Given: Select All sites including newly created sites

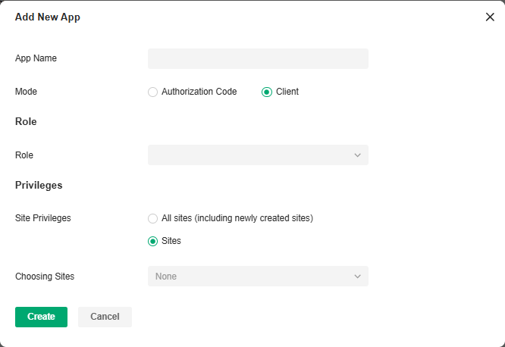Looking at the screenshot, I should [x=153, y=218].
